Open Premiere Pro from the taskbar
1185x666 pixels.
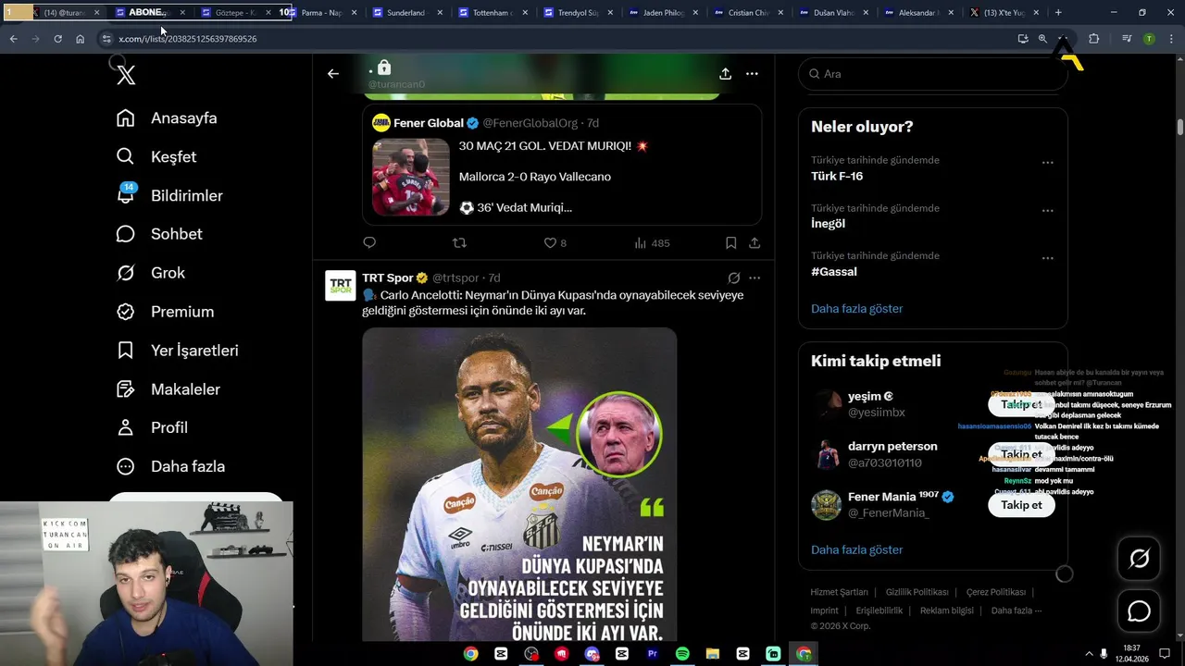tap(652, 653)
